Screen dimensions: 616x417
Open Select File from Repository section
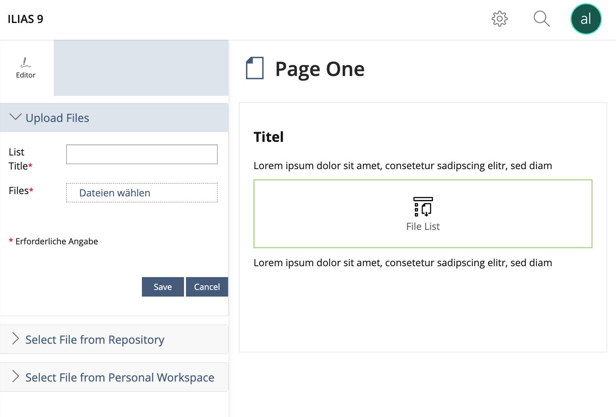click(95, 339)
